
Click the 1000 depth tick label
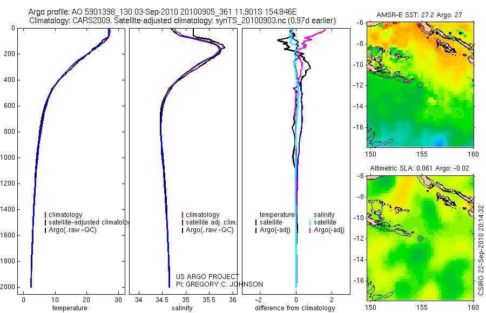[9, 158]
